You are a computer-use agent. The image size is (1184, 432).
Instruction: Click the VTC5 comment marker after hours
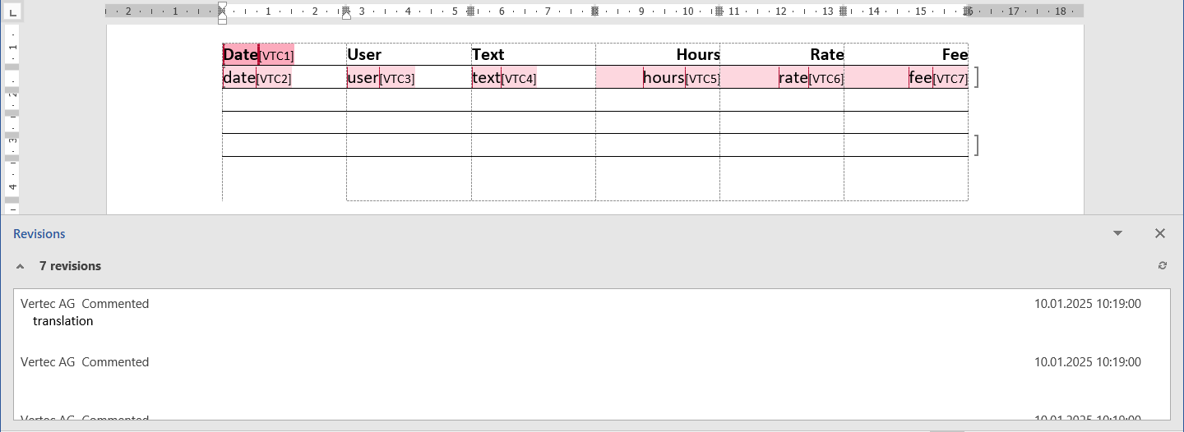coord(702,78)
